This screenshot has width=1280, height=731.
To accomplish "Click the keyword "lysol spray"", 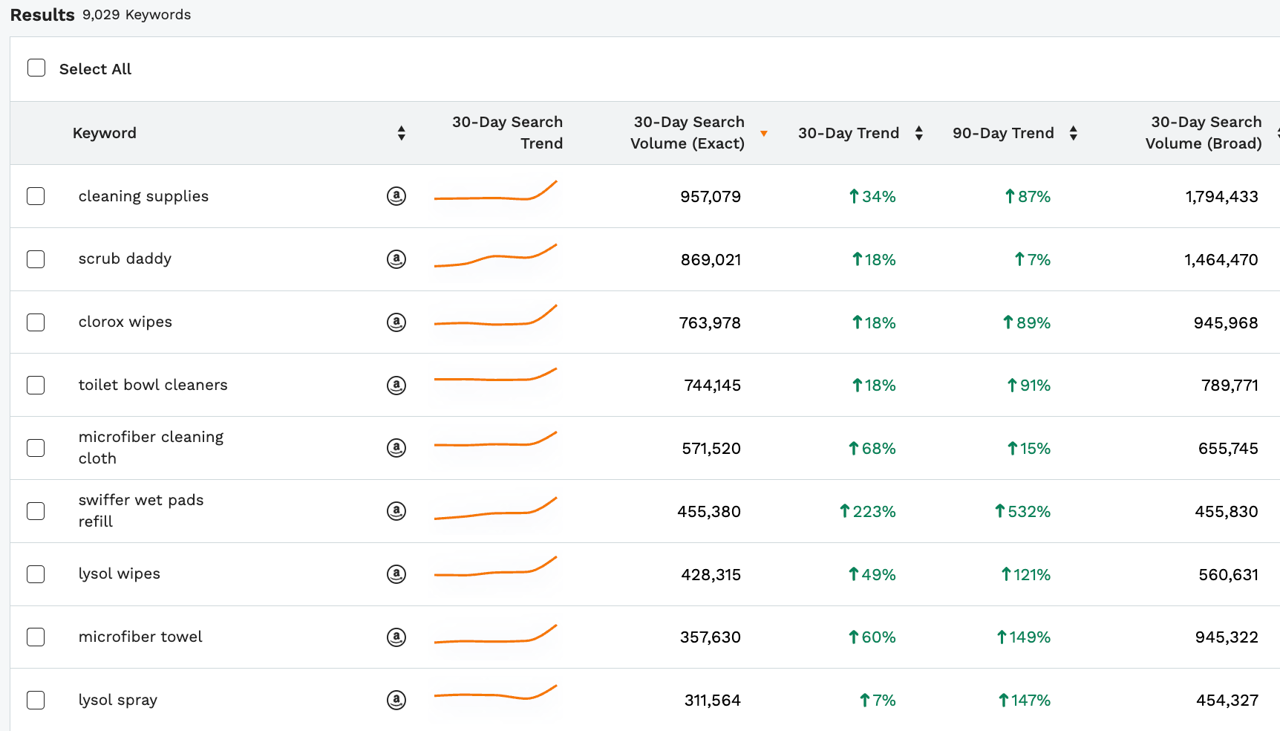I will (x=117, y=700).
